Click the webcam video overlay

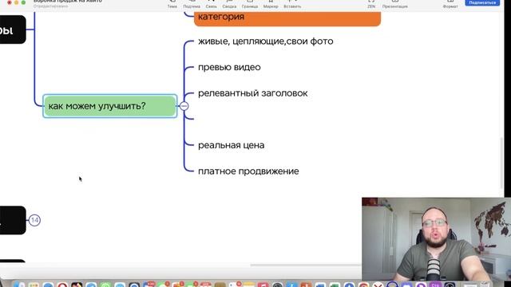[437, 238]
